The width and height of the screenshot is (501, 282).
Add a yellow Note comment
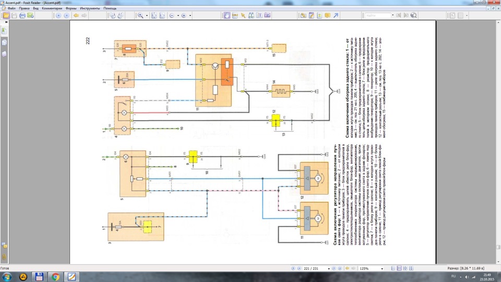coord(328,15)
